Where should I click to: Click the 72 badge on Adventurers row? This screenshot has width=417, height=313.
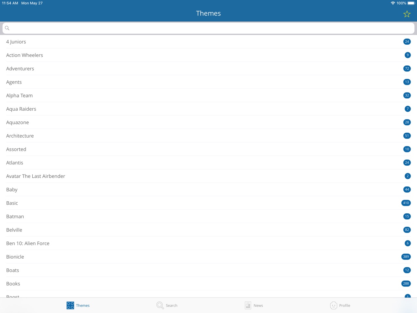[407, 69]
